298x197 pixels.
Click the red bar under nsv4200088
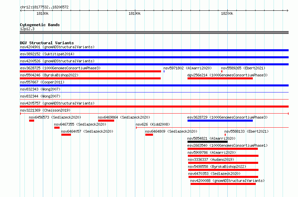(223, 184)
